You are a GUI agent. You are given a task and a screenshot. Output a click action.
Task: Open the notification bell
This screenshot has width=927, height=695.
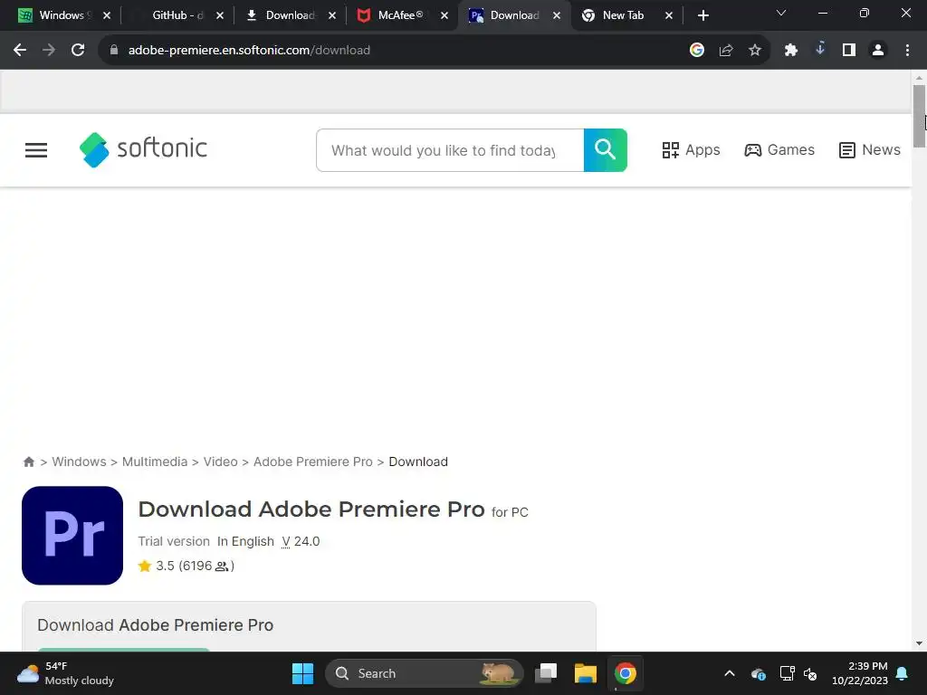(903, 673)
